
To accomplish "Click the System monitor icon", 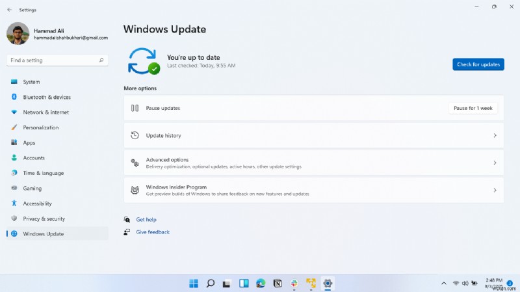I will [x=14, y=82].
